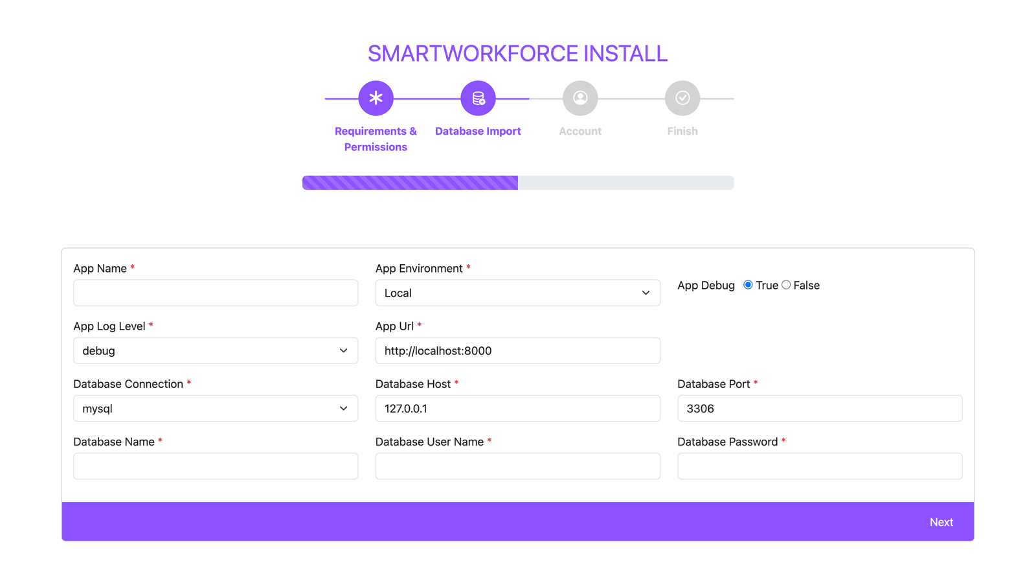The height and width of the screenshot is (577, 1036).
Task: Click the Account user step icon
Action: click(580, 98)
